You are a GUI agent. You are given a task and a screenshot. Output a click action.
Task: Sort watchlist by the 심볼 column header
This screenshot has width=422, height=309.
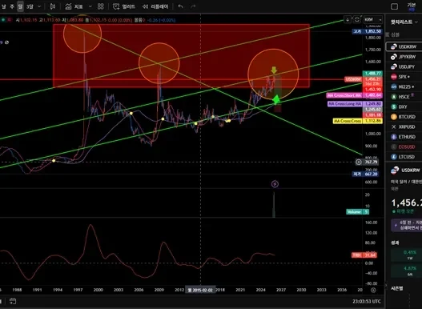point(396,34)
